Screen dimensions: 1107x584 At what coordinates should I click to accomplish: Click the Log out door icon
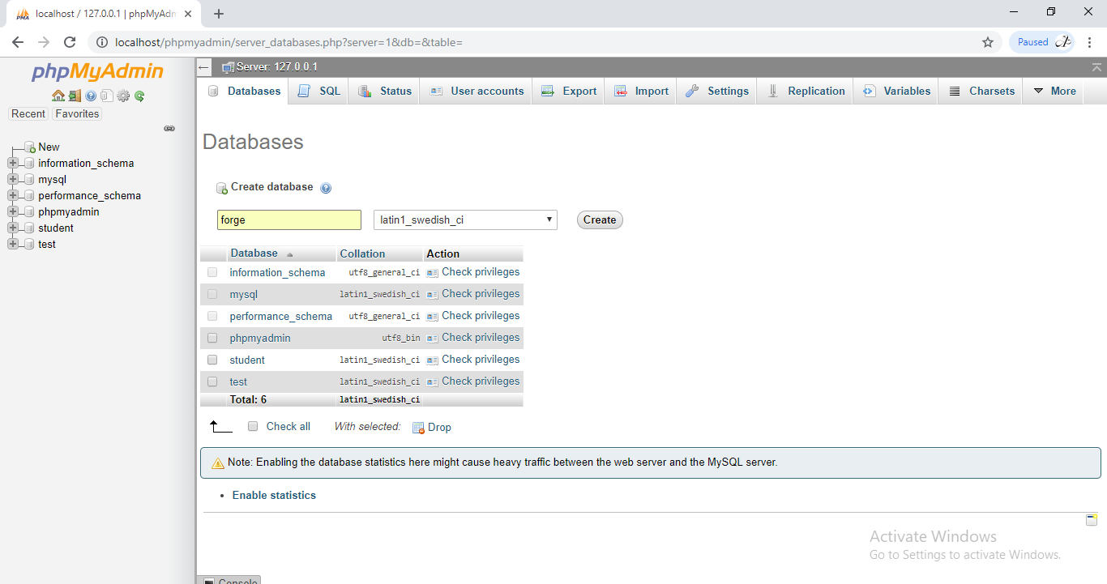[x=75, y=96]
